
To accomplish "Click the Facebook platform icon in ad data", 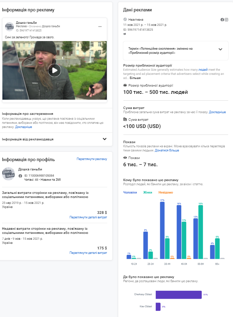I will coord(222,20).
